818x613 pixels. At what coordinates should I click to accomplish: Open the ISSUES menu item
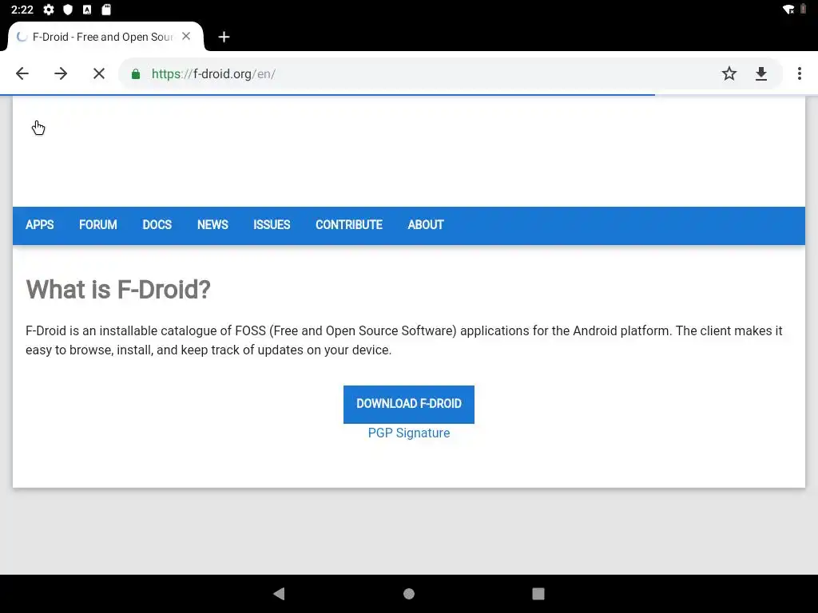click(272, 224)
